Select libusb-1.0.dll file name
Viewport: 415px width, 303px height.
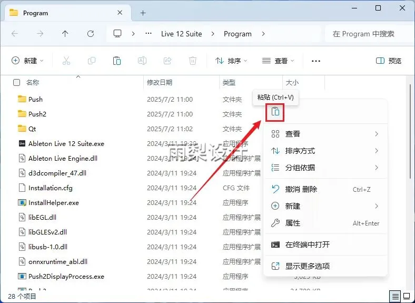tap(48, 247)
